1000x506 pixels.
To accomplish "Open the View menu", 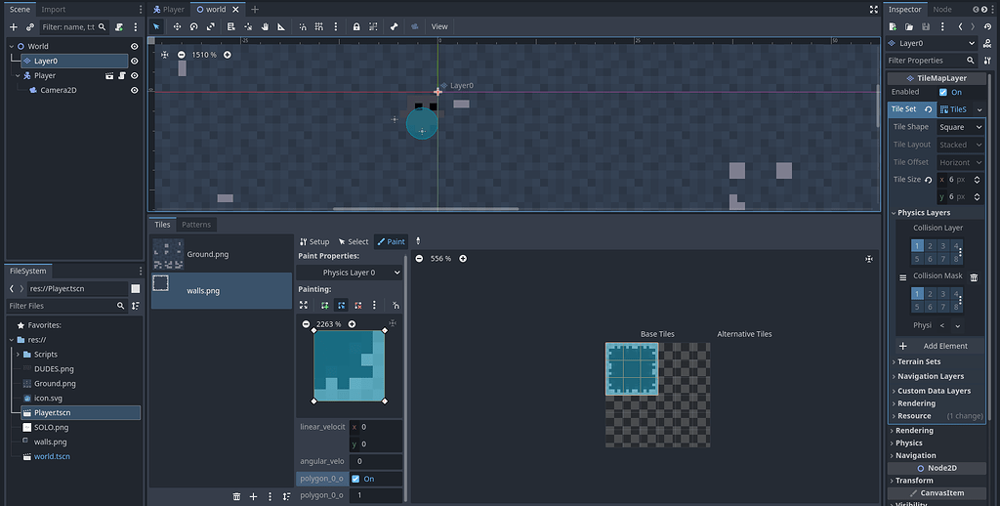I will (439, 26).
